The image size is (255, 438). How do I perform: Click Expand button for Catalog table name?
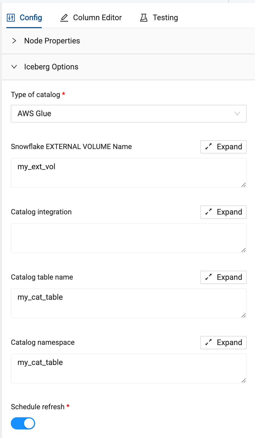pos(223,277)
